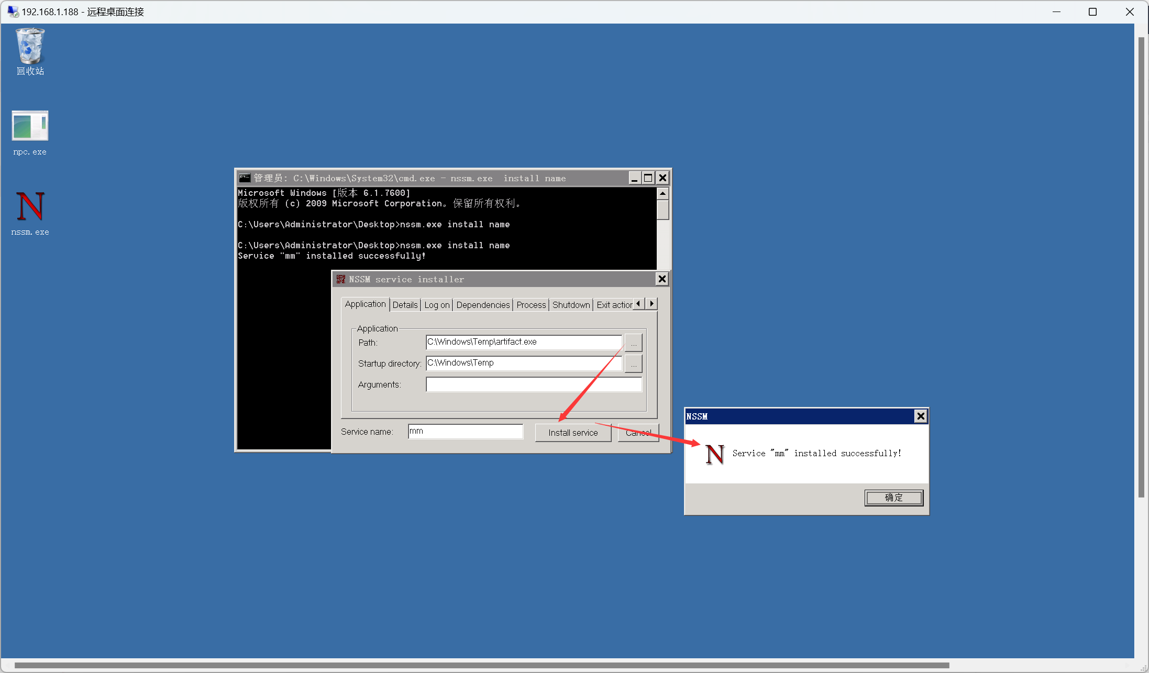The height and width of the screenshot is (673, 1149).
Task: Click the Remote Desktop connection title icon
Action: tap(13, 12)
